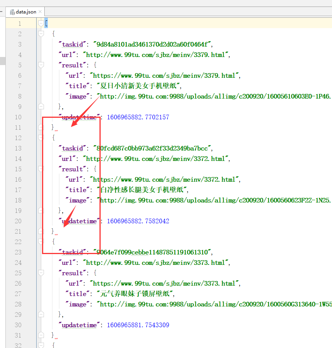
Task: Toggle fold end marker on line 29
Action: click(41, 314)
